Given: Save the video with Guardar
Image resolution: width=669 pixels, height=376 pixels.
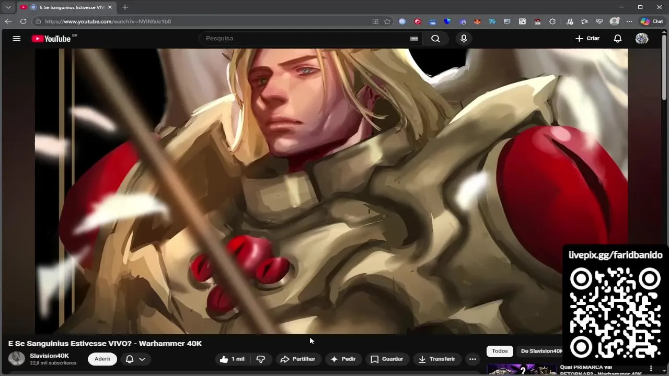Looking at the screenshot, I should click(x=387, y=359).
